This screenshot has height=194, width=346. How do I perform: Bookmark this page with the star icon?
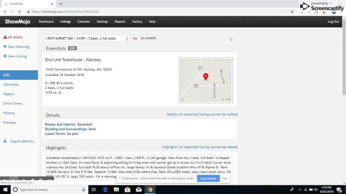pos(292,12)
